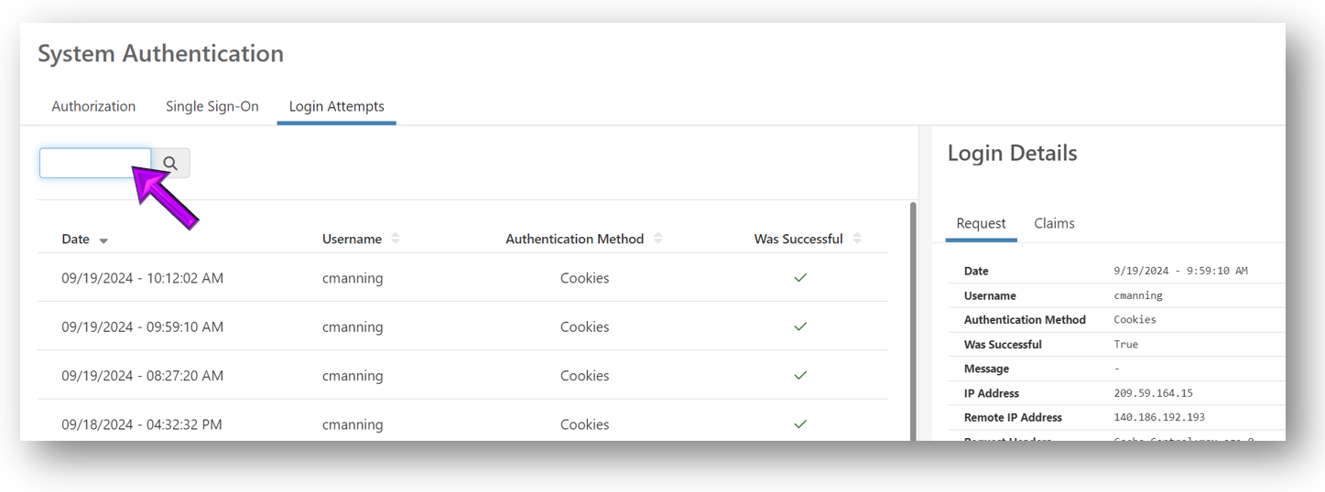The image size is (1325, 492).
Task: Click the checkmark in the 09:59:10 AM row
Action: 800,326
